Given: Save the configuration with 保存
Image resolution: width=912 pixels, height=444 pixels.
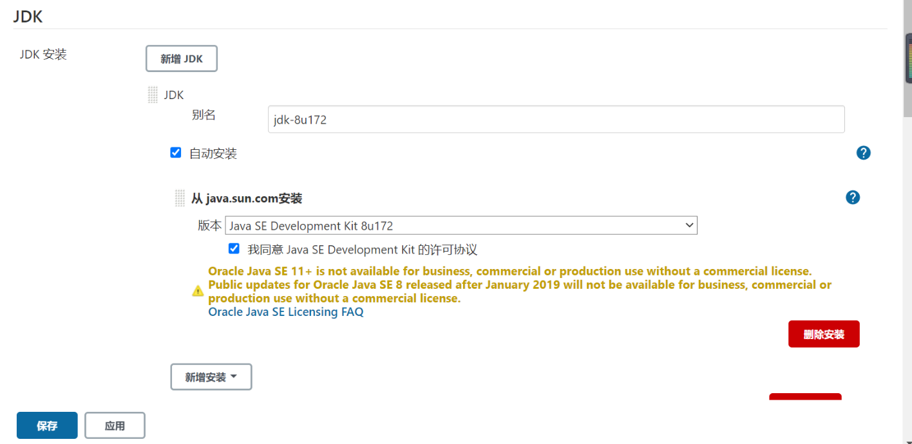Looking at the screenshot, I should coord(47,425).
